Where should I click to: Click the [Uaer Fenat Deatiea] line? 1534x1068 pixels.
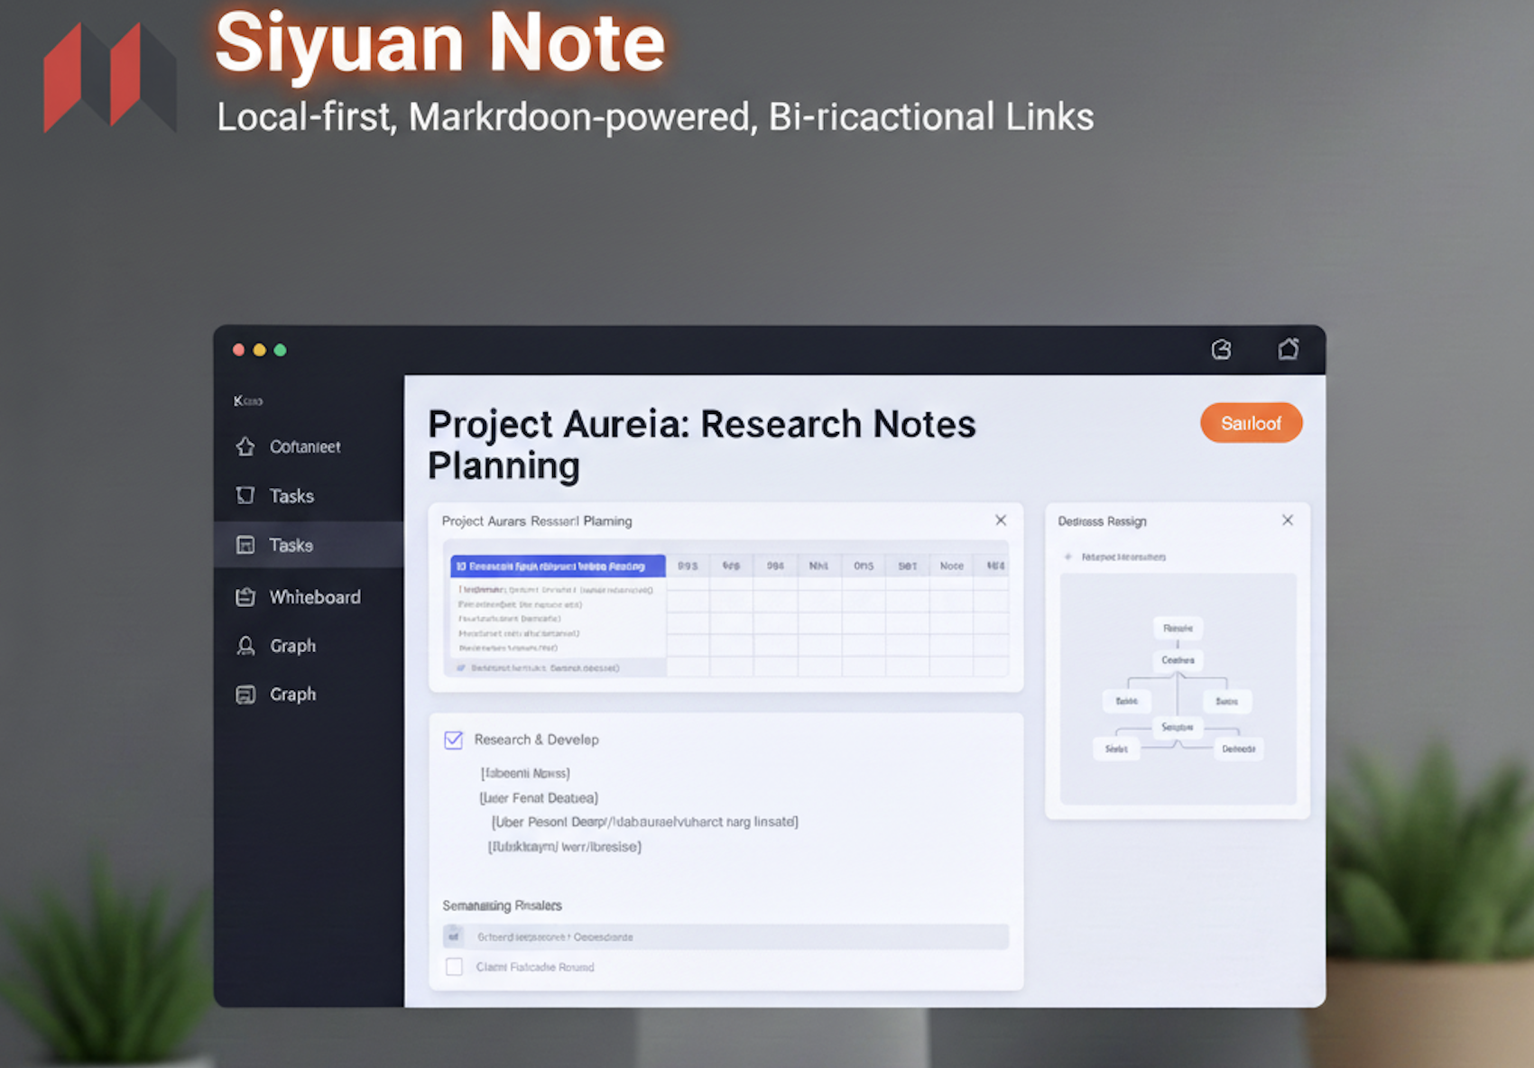539,798
